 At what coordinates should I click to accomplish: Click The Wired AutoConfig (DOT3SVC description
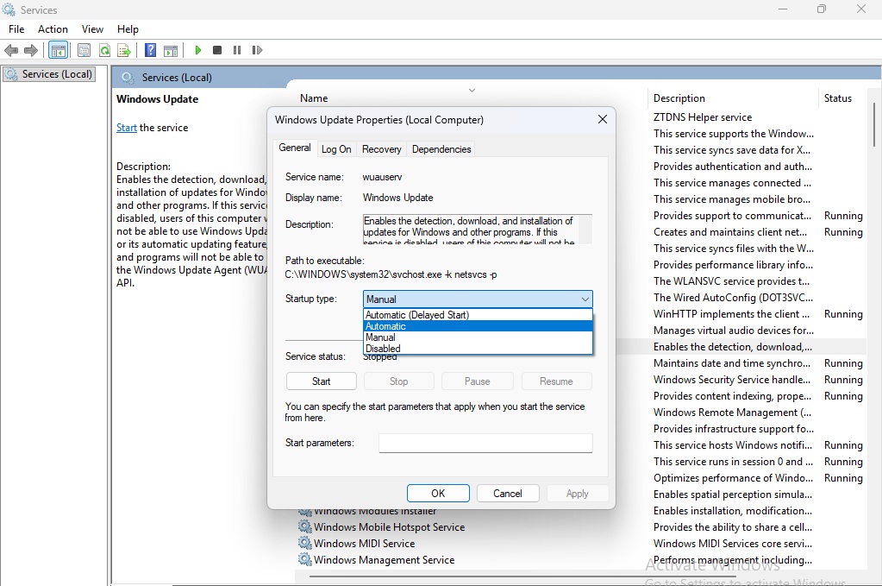click(x=733, y=297)
